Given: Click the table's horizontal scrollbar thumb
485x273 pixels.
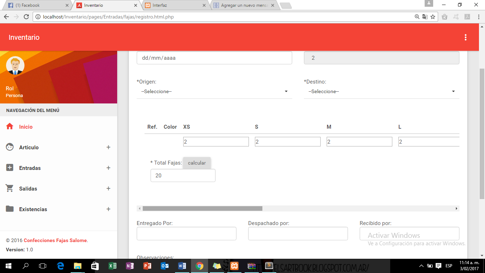Looking at the screenshot, I should 202,209.
